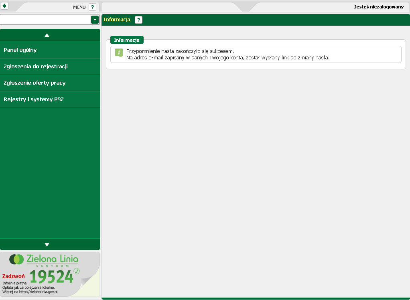The width and height of the screenshot is (410, 300).
Task: Open Zgłoszenia do rejestracji menu item
Action: pyautogui.click(x=50, y=66)
